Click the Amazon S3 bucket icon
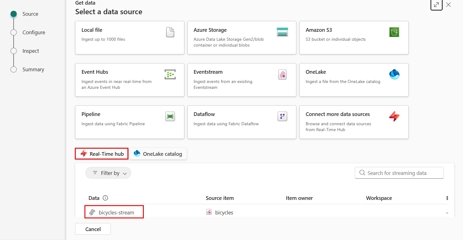Viewport: 463px width, 240px height. pyautogui.click(x=394, y=32)
